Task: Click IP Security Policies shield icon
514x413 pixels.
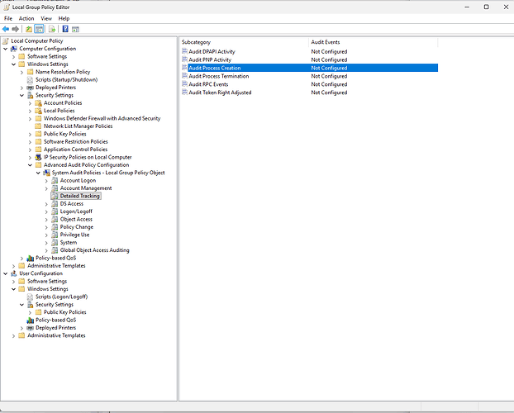Action: (x=38, y=157)
